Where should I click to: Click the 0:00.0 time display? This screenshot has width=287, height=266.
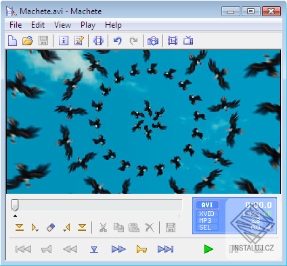click(259, 205)
